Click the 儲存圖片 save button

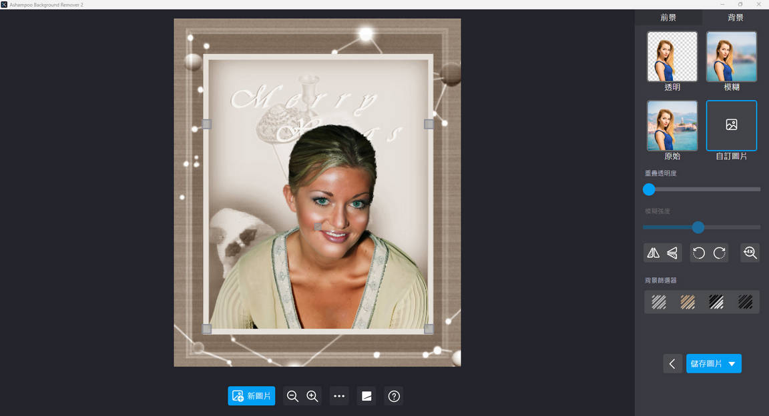706,363
